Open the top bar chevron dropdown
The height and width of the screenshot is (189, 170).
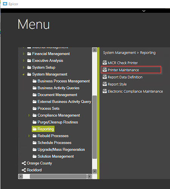[144, 11]
